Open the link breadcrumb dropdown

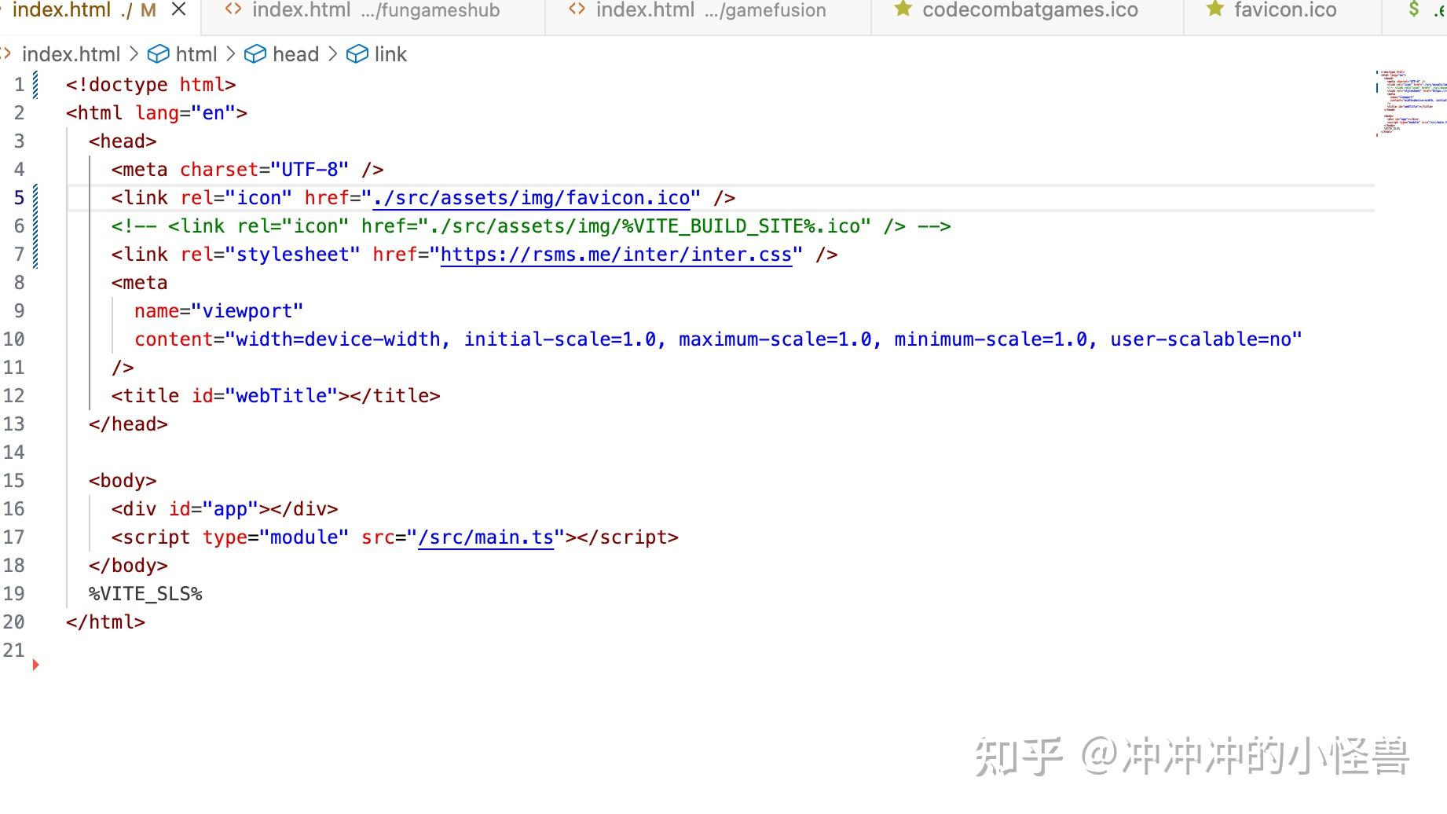tap(391, 53)
